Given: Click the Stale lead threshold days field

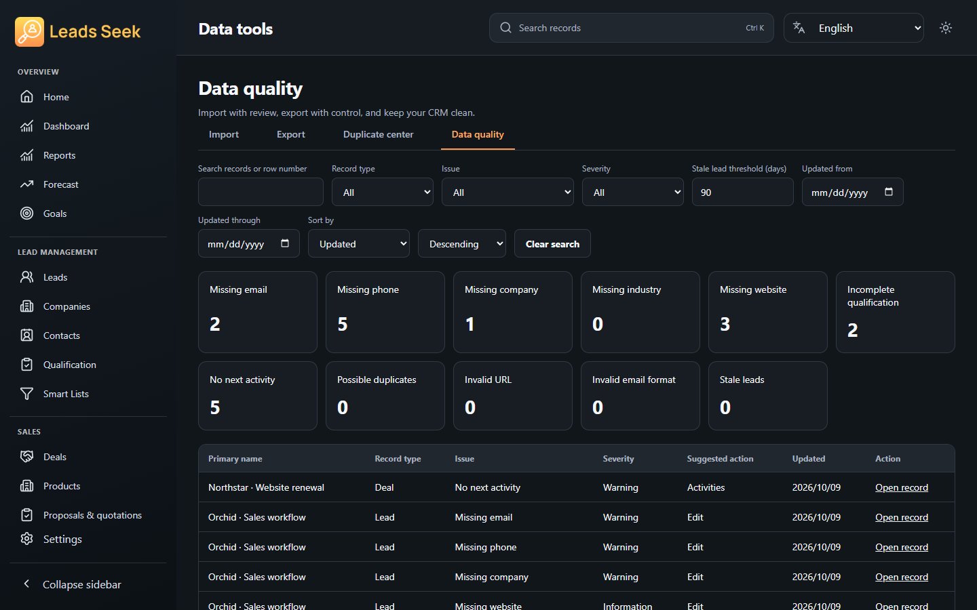Looking at the screenshot, I should [743, 192].
